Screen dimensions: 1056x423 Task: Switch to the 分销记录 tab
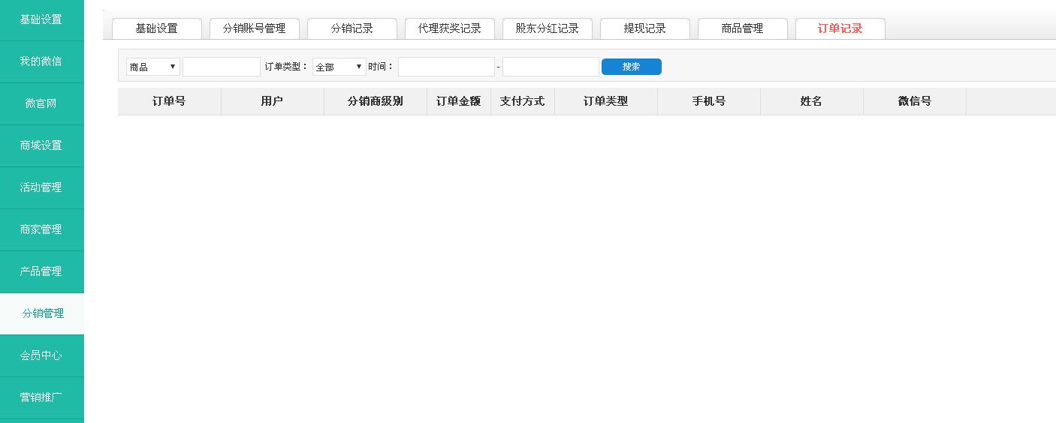pyautogui.click(x=351, y=28)
